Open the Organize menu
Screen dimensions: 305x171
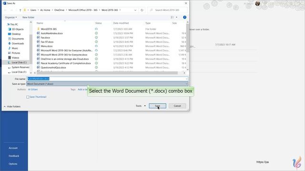pos(10,17)
